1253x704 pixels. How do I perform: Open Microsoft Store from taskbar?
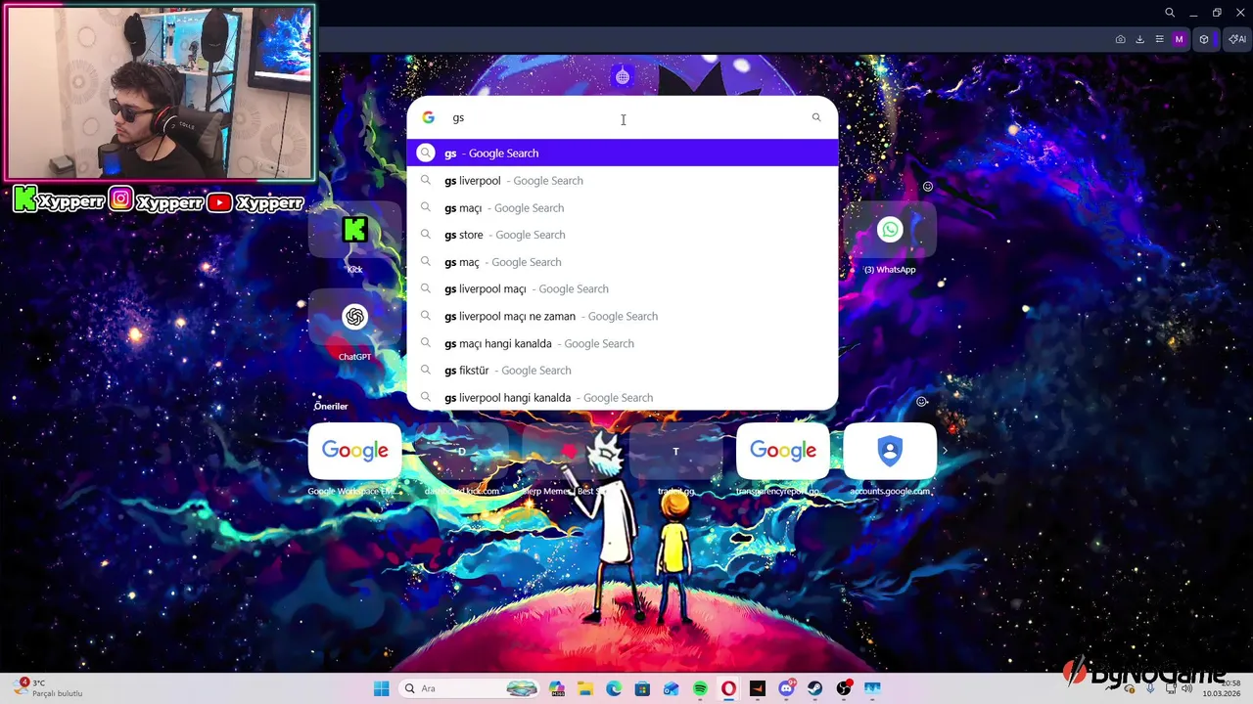click(642, 688)
